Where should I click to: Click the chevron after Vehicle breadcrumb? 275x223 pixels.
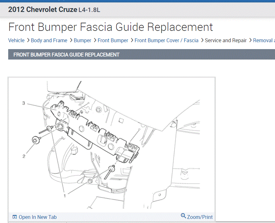click(x=28, y=40)
